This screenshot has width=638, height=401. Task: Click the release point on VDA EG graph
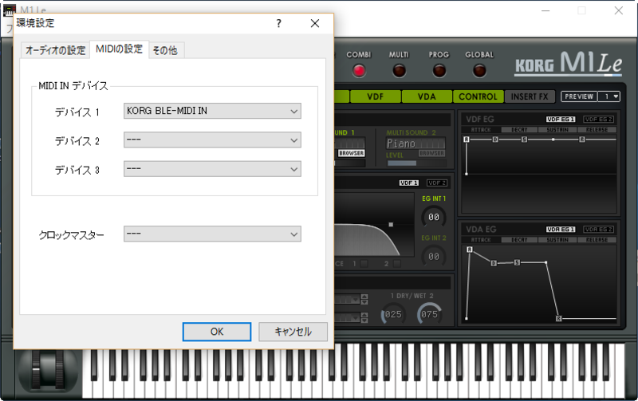point(559,318)
